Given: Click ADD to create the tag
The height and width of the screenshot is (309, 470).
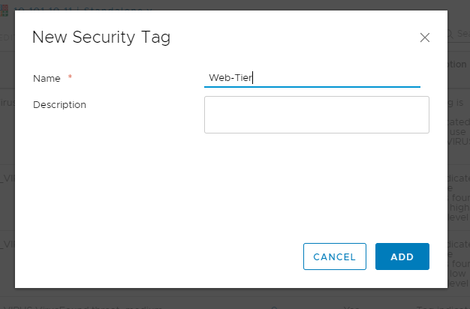Looking at the screenshot, I should click(402, 256).
